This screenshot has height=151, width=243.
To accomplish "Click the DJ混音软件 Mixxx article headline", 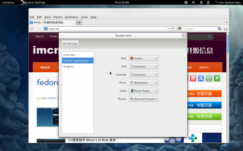I will [92, 140].
